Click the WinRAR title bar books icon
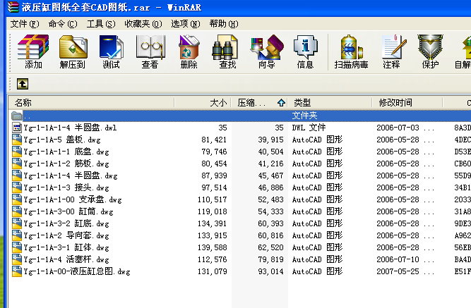 pos(13,7)
